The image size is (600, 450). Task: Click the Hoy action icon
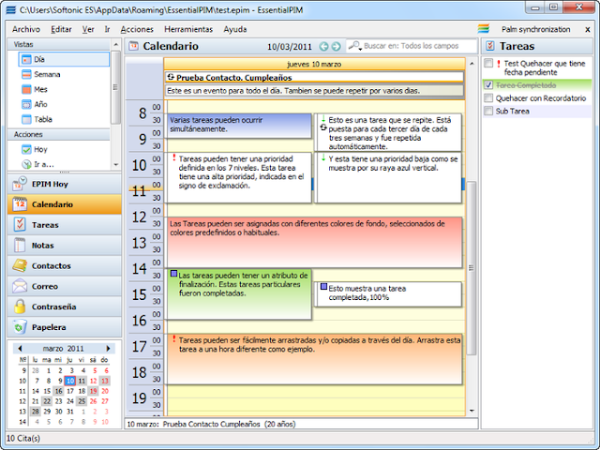[26, 150]
